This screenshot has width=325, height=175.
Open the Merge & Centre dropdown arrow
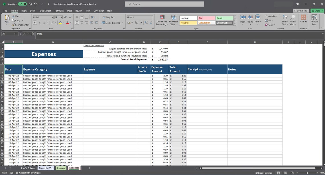tap(122, 22)
